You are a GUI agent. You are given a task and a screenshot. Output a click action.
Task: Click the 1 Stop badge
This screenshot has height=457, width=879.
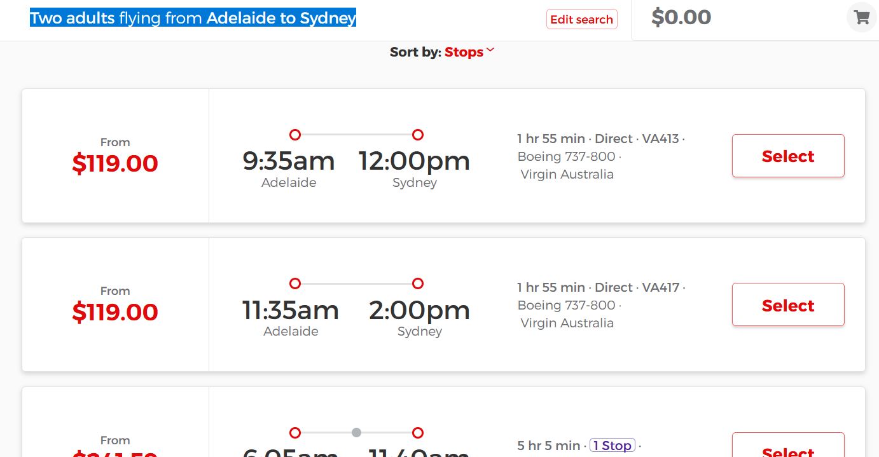click(x=613, y=446)
